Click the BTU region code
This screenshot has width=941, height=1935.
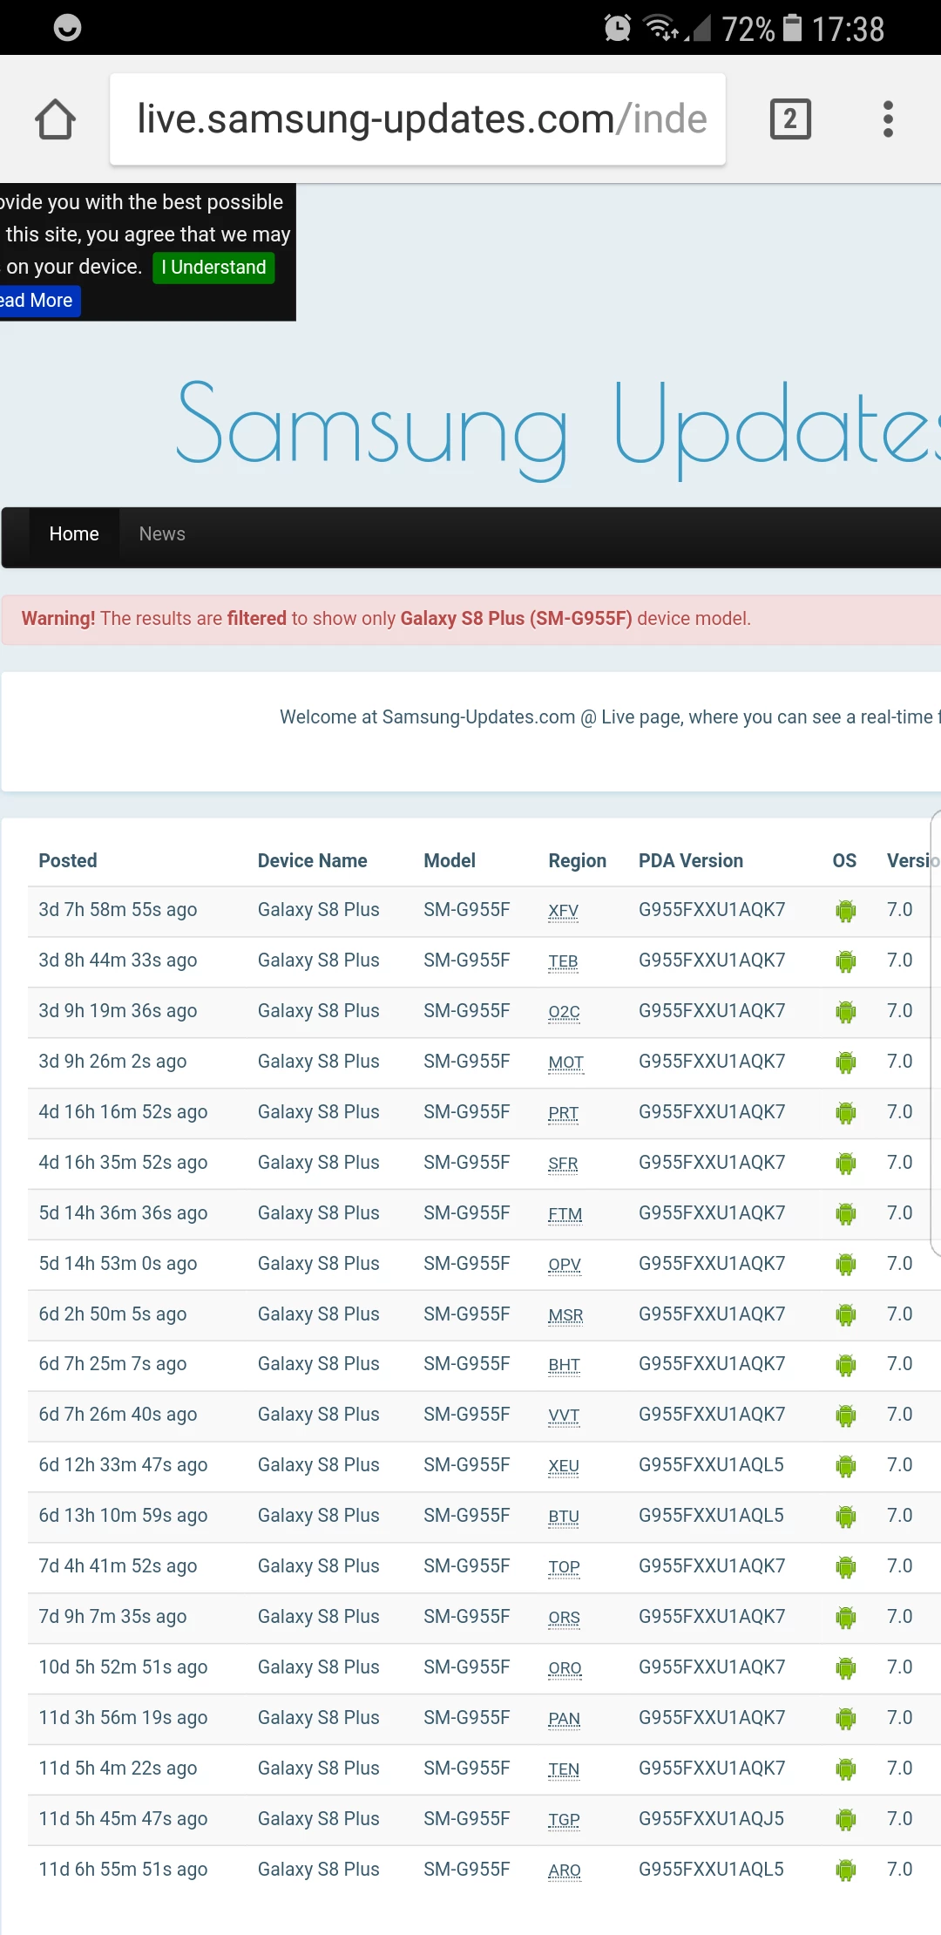[564, 1517]
